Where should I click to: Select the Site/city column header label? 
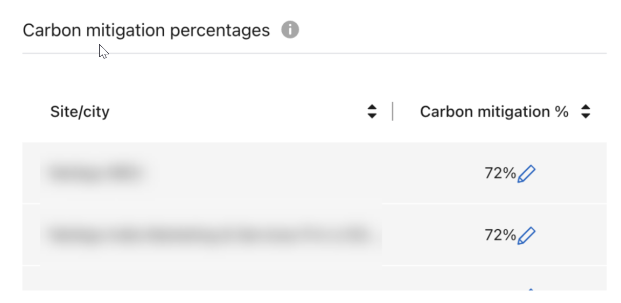click(x=80, y=111)
